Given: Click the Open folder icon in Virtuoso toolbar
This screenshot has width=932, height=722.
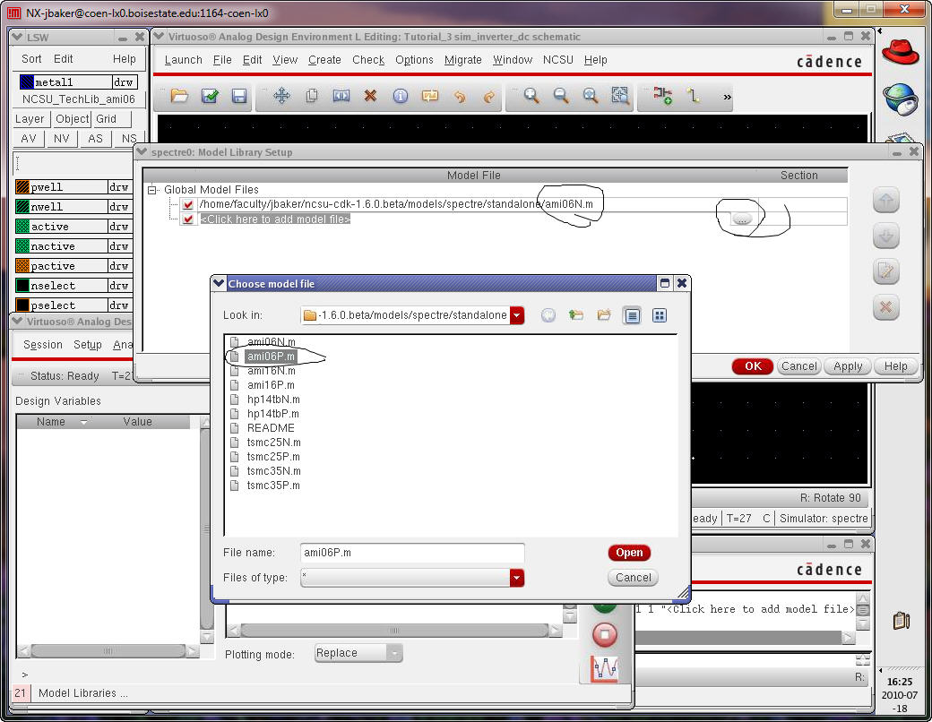Looking at the screenshot, I should click(x=179, y=96).
